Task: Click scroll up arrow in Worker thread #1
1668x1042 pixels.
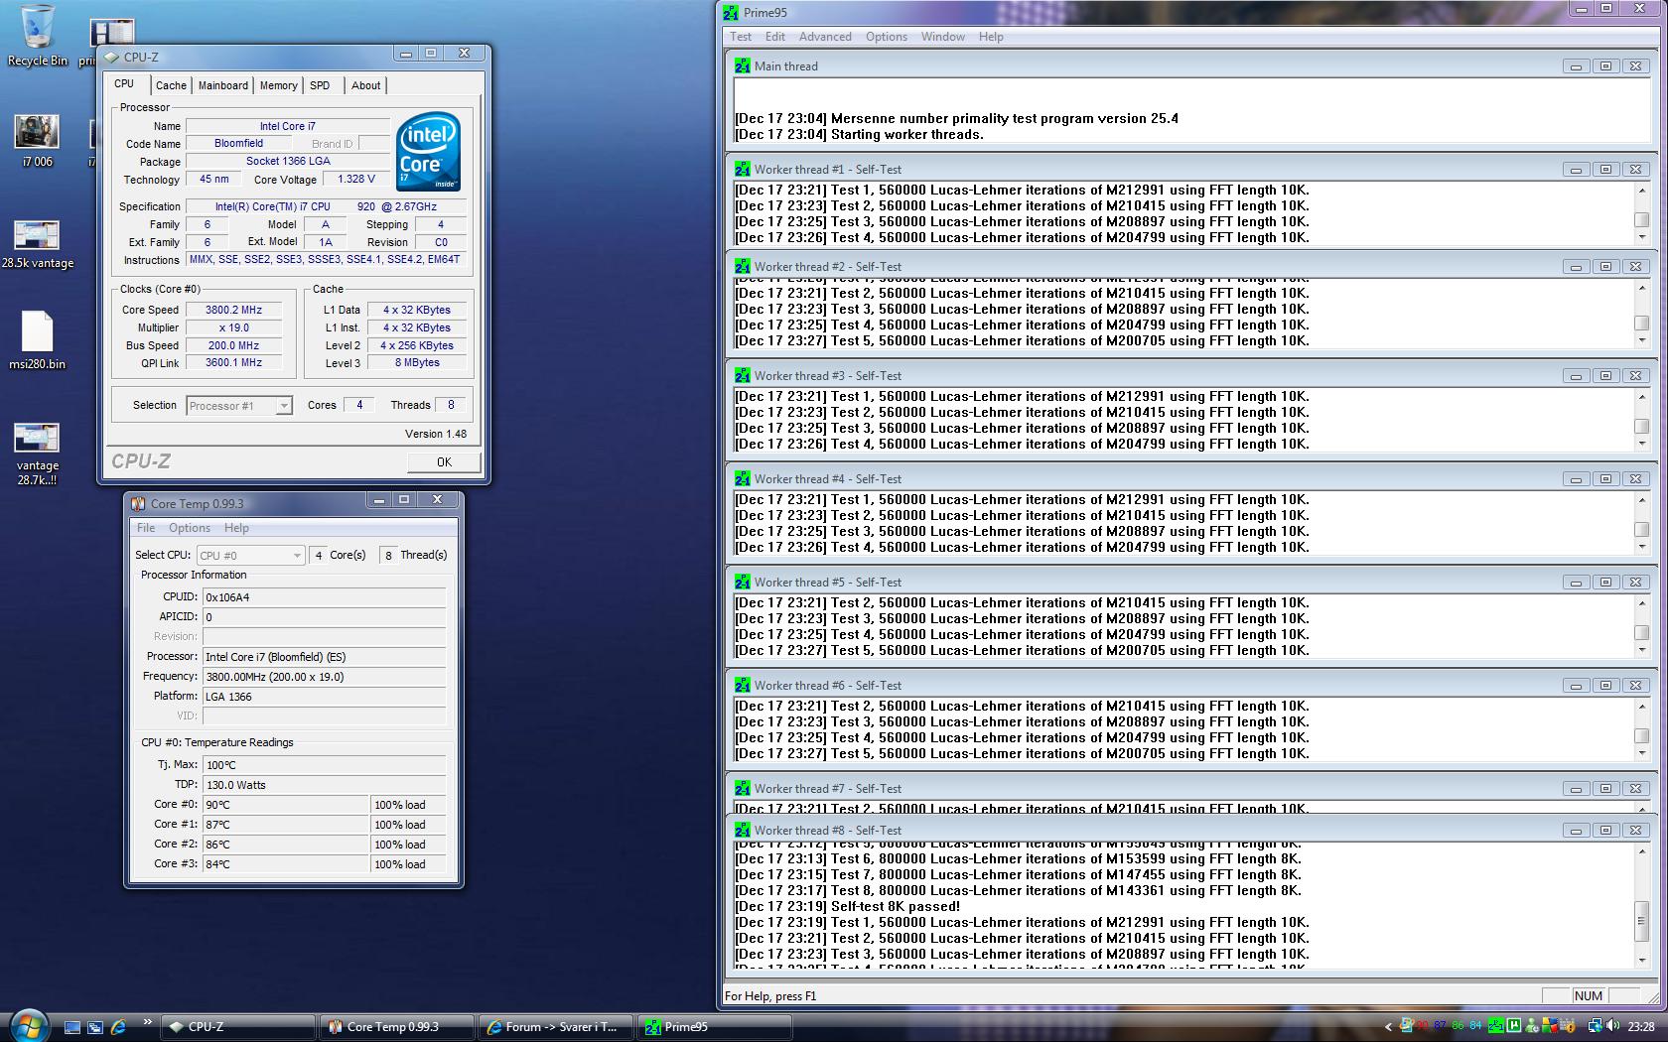Action: 1641,191
